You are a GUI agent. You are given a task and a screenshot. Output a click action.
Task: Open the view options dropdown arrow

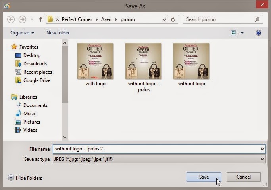tap(242, 33)
